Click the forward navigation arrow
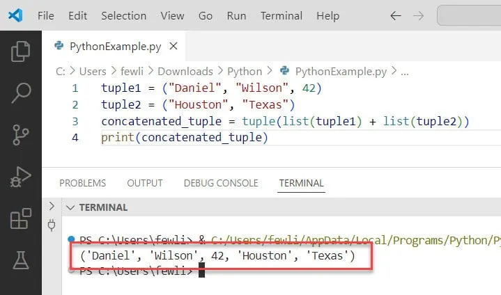This screenshot has height=295, width=501. [x=418, y=15]
